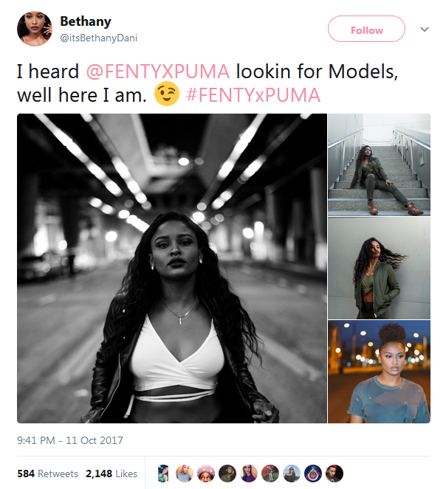Viewport: 446px width, 489px height.
Task: Expand the tweet options chevron
Action: point(425,30)
